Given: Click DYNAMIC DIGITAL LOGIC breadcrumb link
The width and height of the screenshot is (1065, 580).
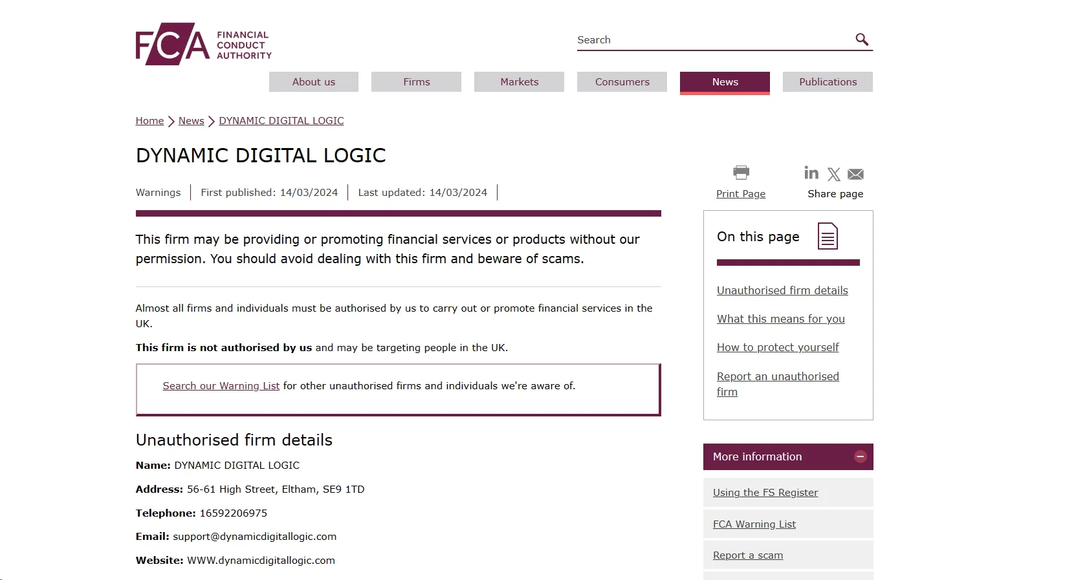Looking at the screenshot, I should 281,121.
